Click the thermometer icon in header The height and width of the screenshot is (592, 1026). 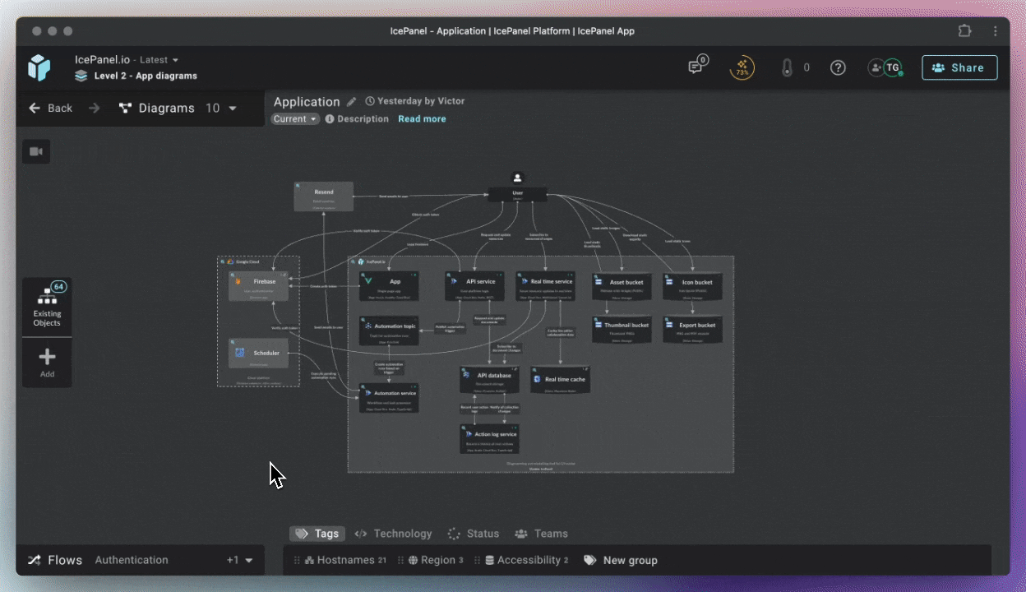coord(787,67)
